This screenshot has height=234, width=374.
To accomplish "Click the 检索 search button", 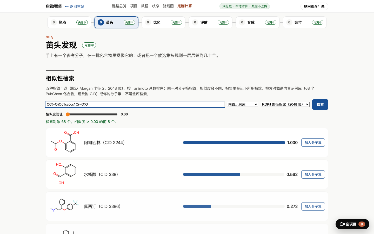I will (320, 105).
